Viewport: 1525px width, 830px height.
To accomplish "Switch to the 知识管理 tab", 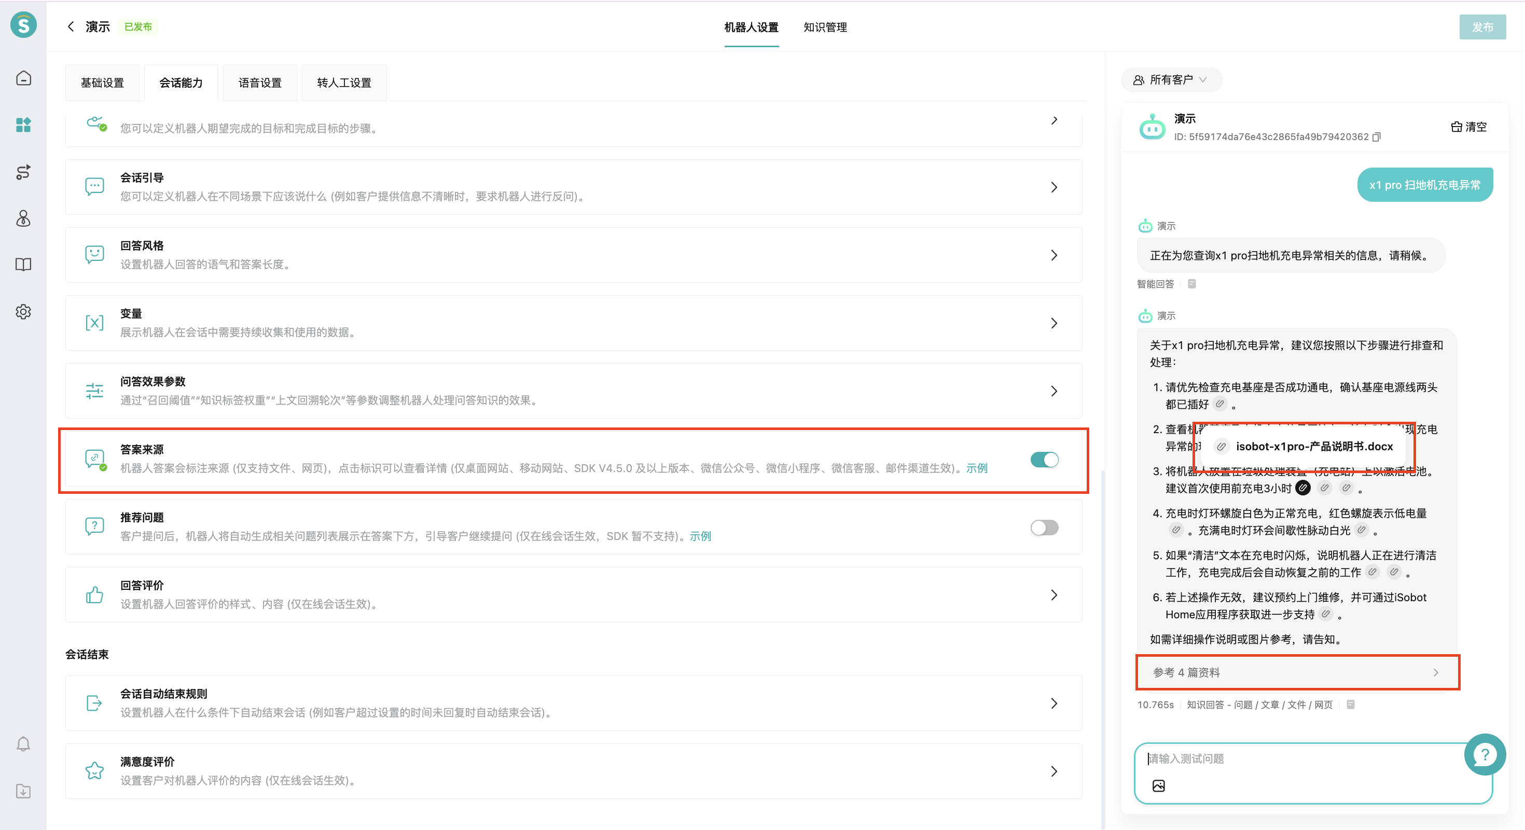I will [825, 27].
